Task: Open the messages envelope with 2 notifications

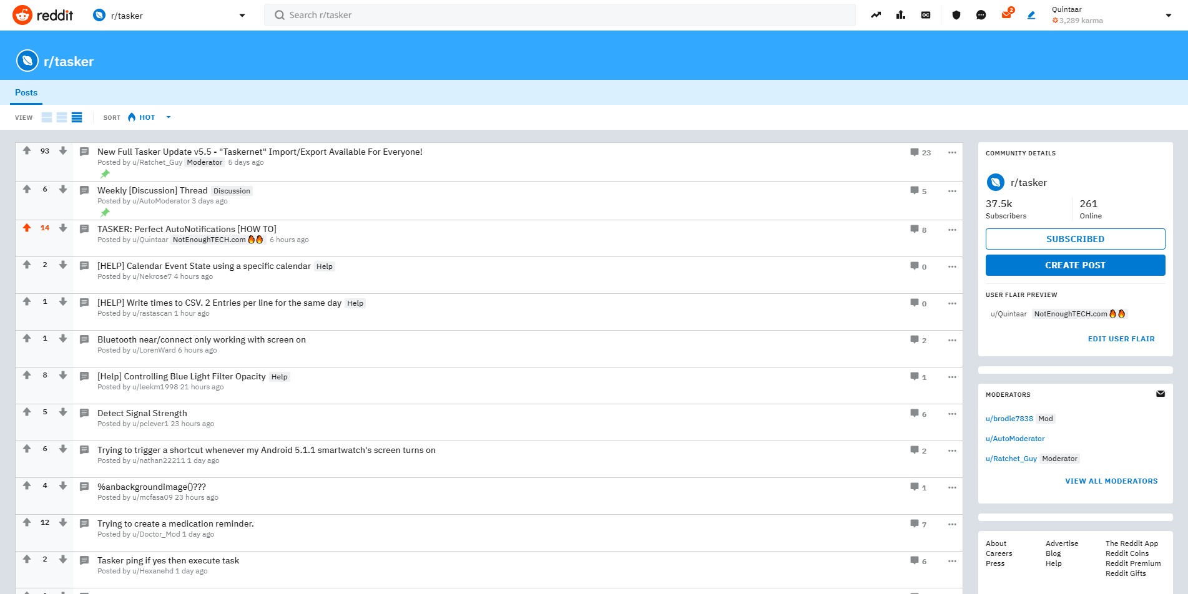Action: click(1005, 14)
